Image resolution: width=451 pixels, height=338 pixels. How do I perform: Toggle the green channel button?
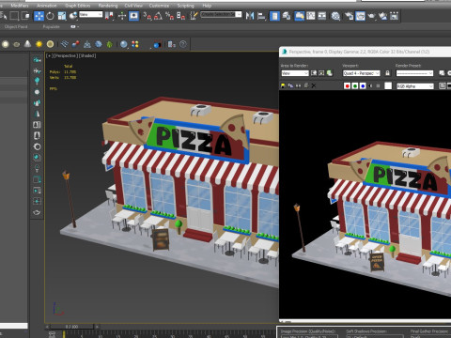point(355,85)
